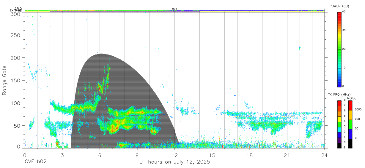This screenshot has height=168, width=365.
Task: Click the 1000 label on NOISE scale
Action: [x=357, y=119]
